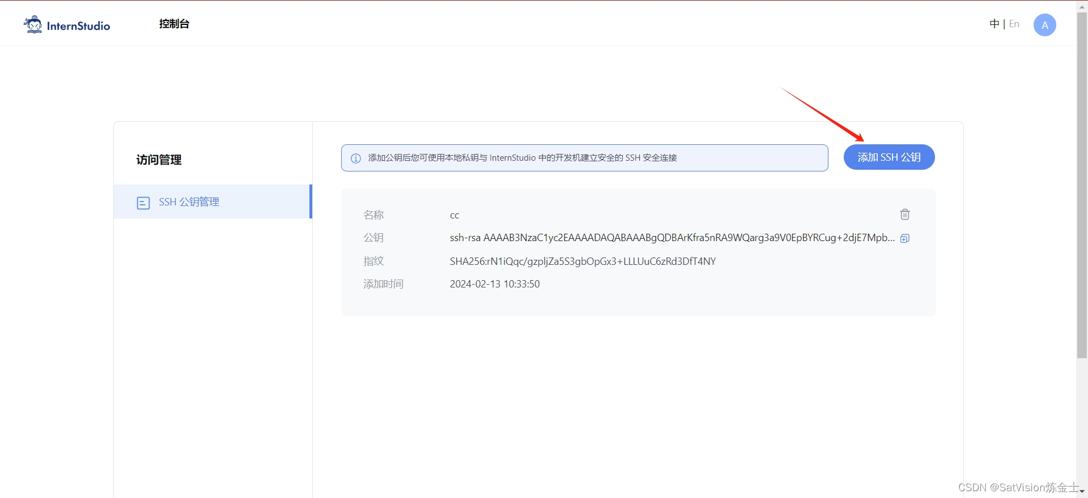
Task: Select SSH 公钥管理 in sidebar
Action: 212,202
